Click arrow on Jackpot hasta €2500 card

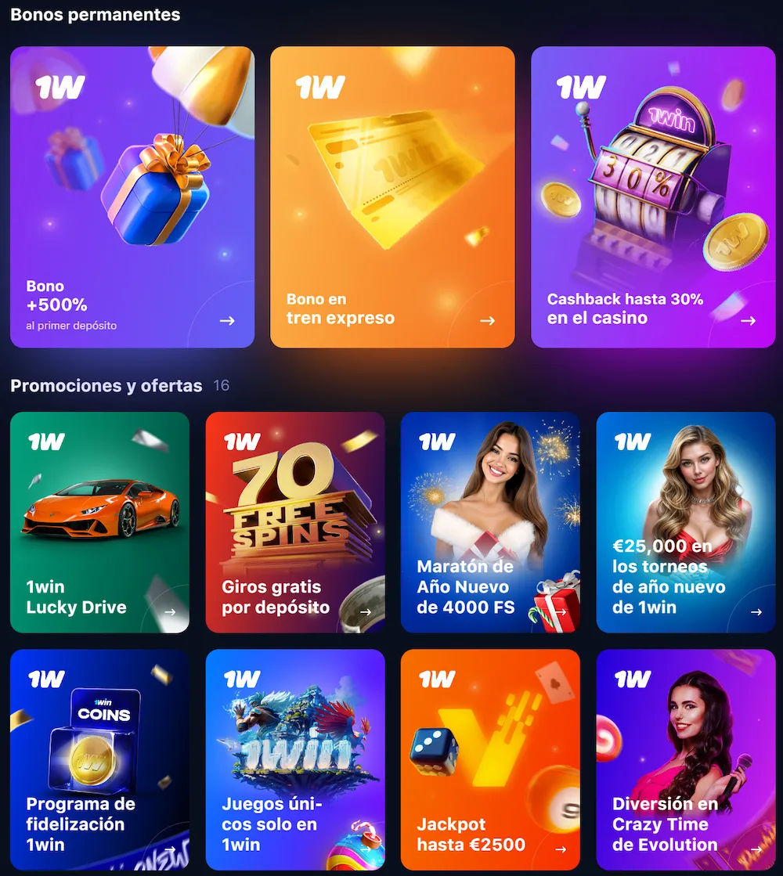(561, 849)
